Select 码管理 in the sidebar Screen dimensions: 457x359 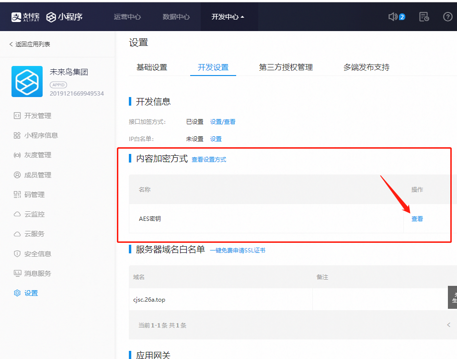pos(34,195)
